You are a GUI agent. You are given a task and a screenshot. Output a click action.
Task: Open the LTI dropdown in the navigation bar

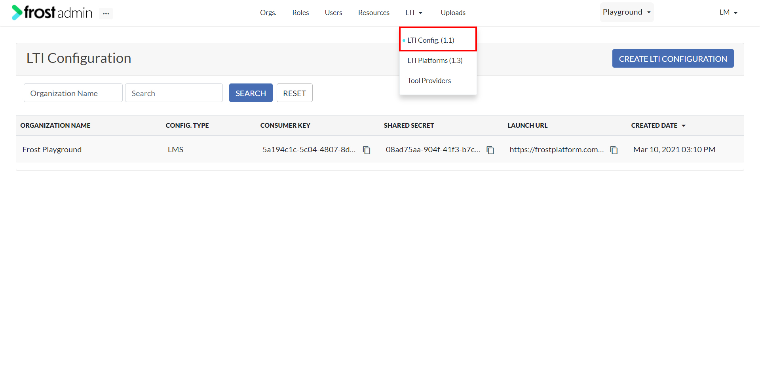pyautogui.click(x=414, y=12)
